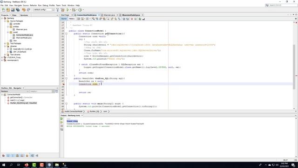This screenshot has height=168, width=298.
Task: Select the controller package
Action: [17, 24]
